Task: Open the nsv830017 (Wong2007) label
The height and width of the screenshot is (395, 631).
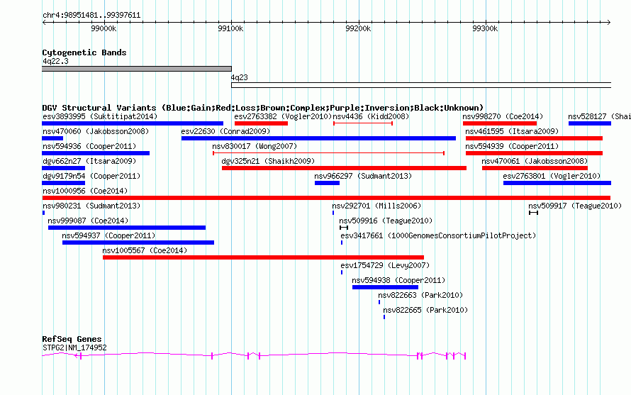Action: [255, 146]
